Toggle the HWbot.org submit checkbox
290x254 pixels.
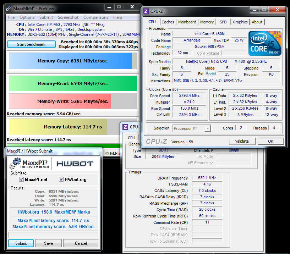point(61,179)
